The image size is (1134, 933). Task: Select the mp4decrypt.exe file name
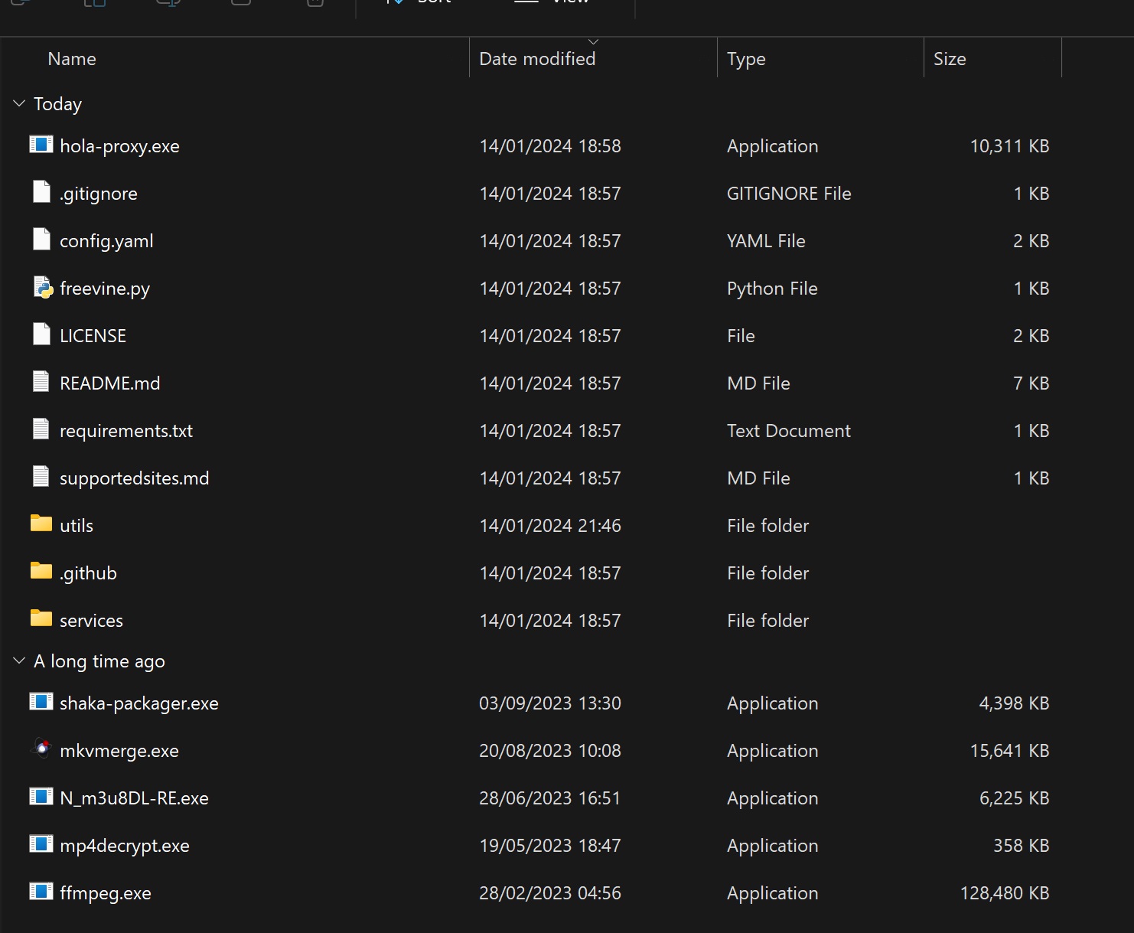click(125, 846)
